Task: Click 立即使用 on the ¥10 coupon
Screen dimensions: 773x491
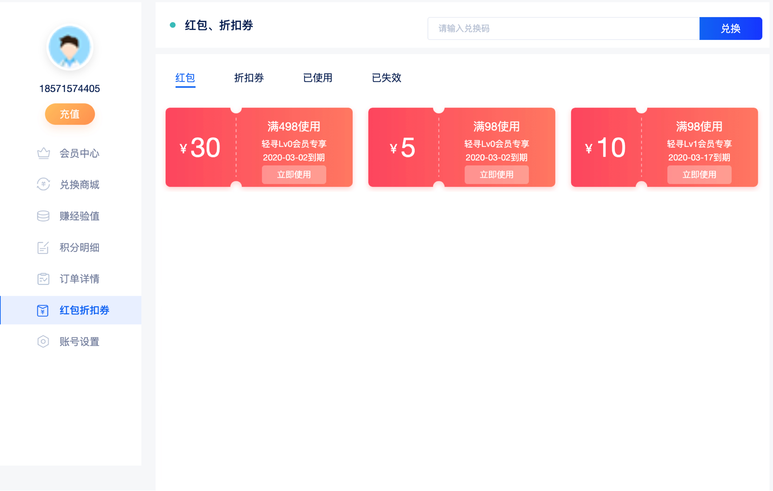Action: (699, 175)
